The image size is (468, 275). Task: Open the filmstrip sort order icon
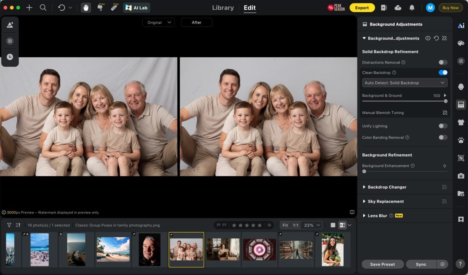[x=18, y=225]
